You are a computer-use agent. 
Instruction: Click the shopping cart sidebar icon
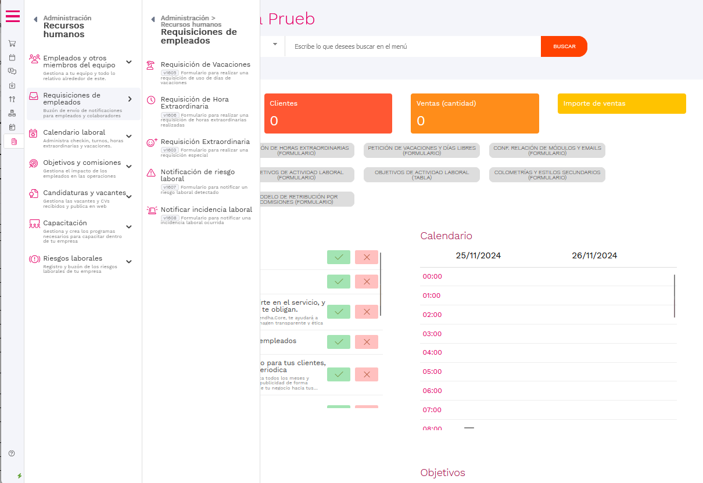pos(12,44)
